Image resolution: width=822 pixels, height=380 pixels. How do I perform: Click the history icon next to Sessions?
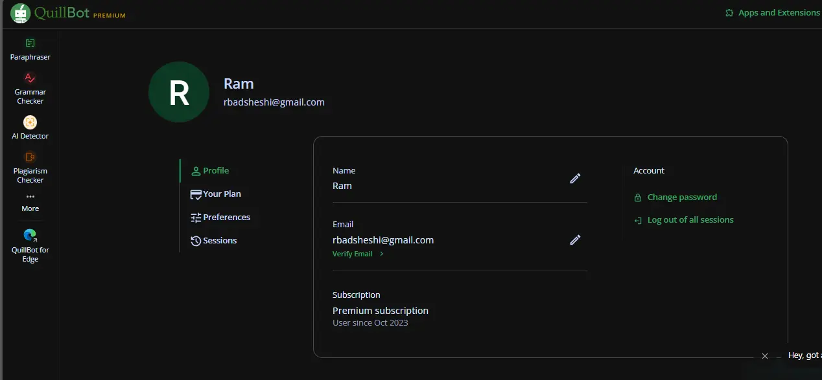tap(196, 241)
